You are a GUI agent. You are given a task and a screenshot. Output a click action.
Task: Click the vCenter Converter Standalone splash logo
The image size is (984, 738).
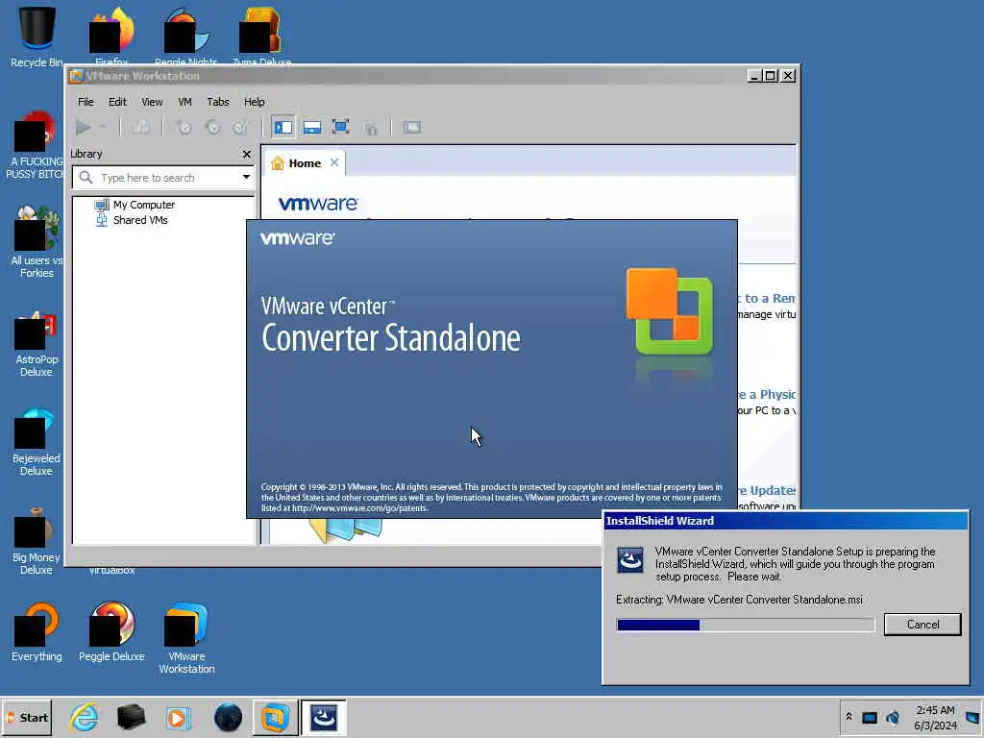(x=670, y=310)
